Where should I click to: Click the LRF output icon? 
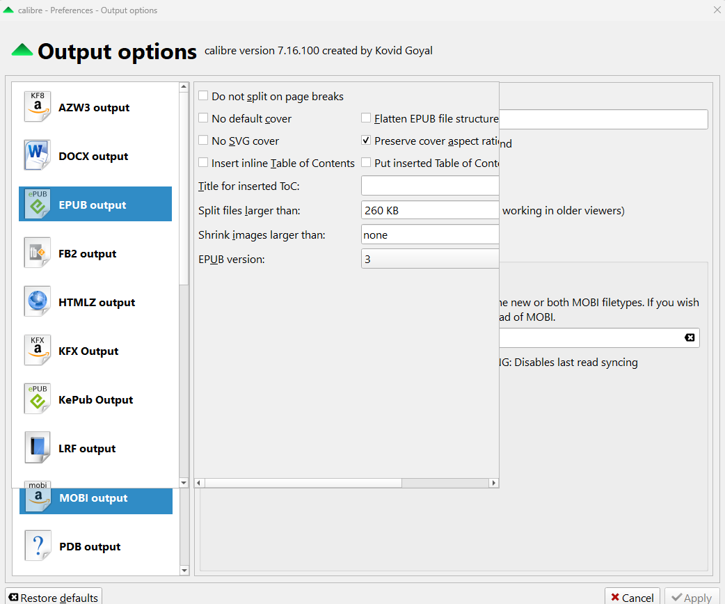pos(38,448)
